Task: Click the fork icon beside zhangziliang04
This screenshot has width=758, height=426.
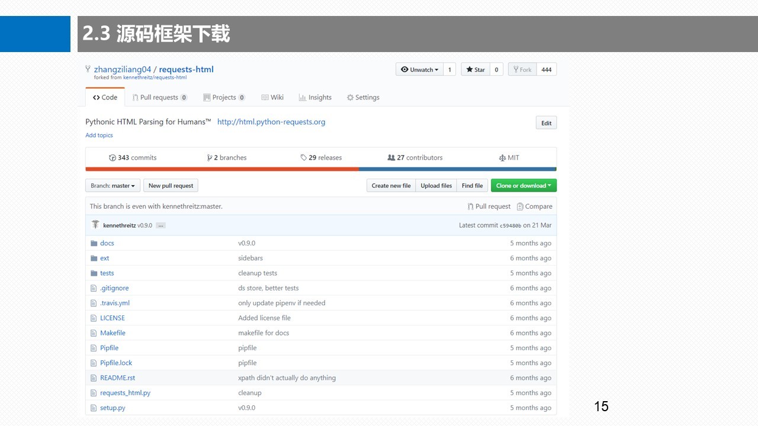Action: (x=88, y=69)
